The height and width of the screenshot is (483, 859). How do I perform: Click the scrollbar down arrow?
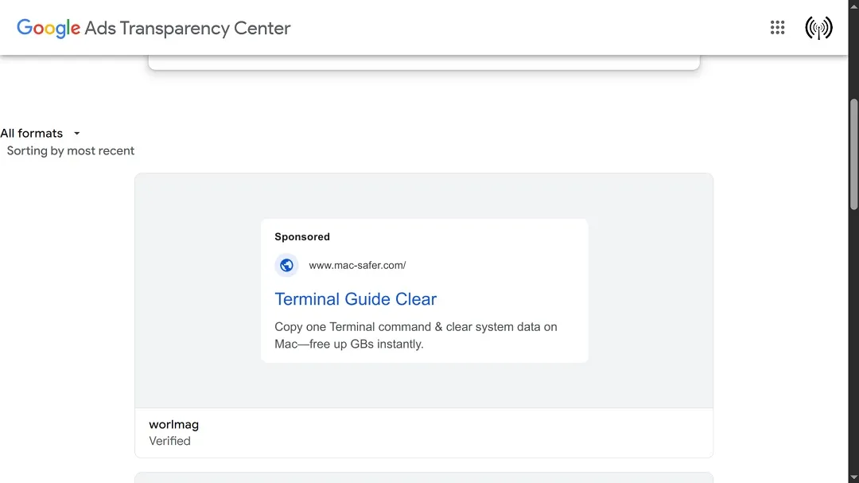tap(853, 478)
